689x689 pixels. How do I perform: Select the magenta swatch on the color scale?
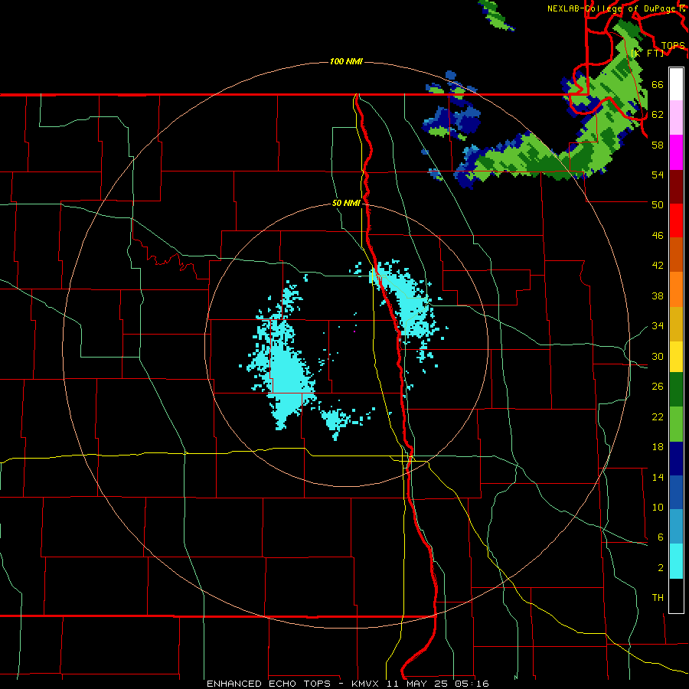[676, 152]
